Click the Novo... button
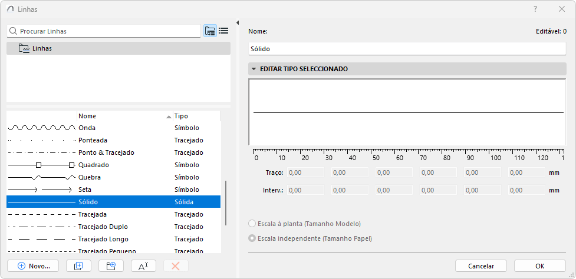This screenshot has width=576, height=279. coord(33,266)
